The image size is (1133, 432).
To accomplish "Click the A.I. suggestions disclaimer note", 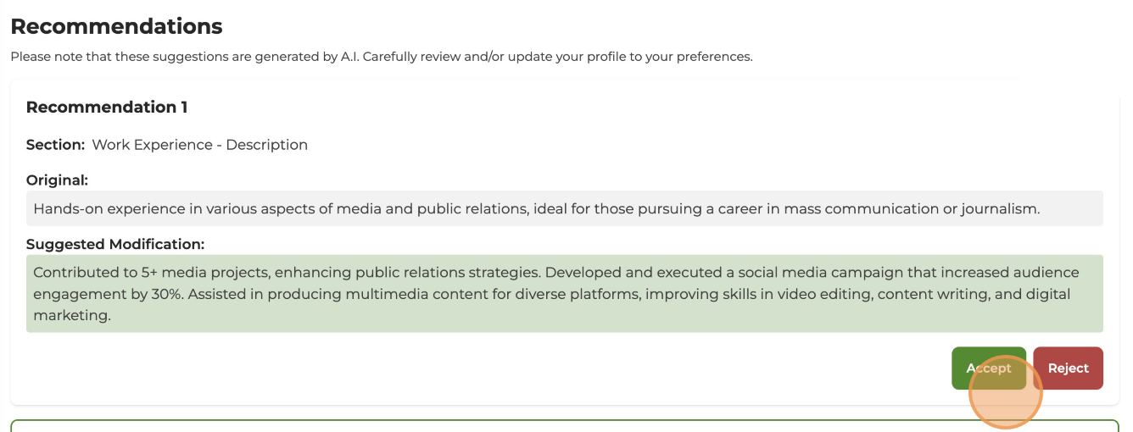I will [x=381, y=57].
